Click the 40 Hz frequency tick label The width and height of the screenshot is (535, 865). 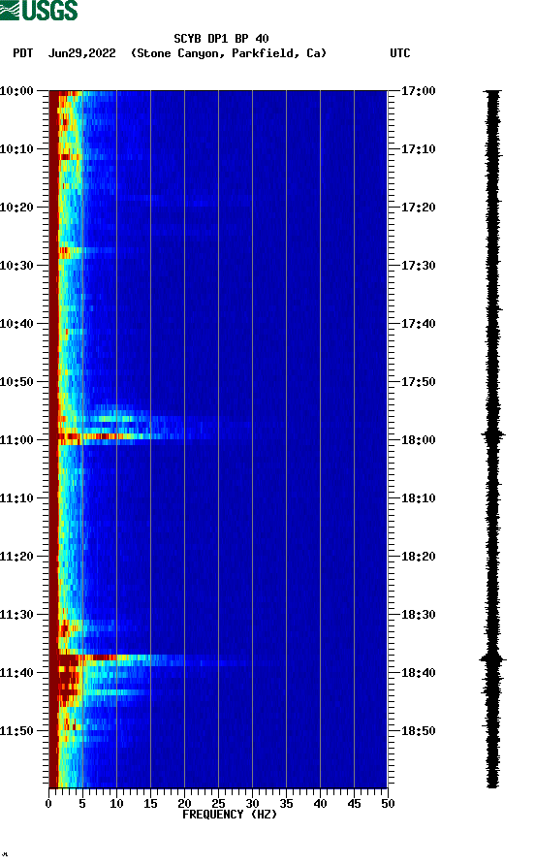321,804
